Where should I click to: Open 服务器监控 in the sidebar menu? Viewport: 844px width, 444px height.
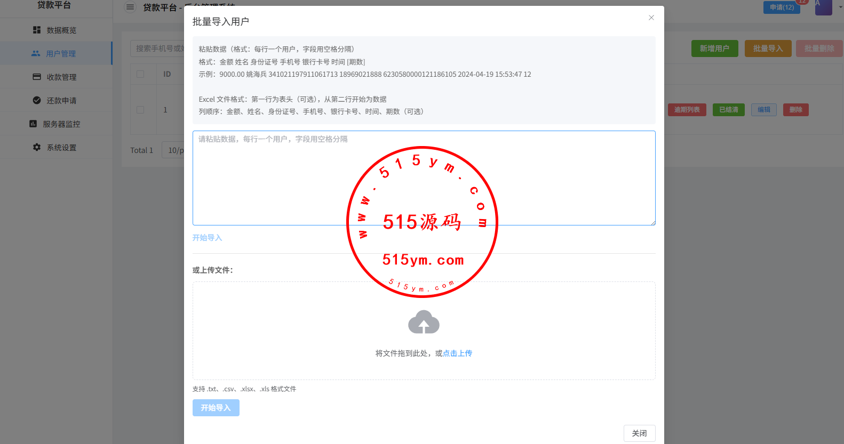point(61,124)
